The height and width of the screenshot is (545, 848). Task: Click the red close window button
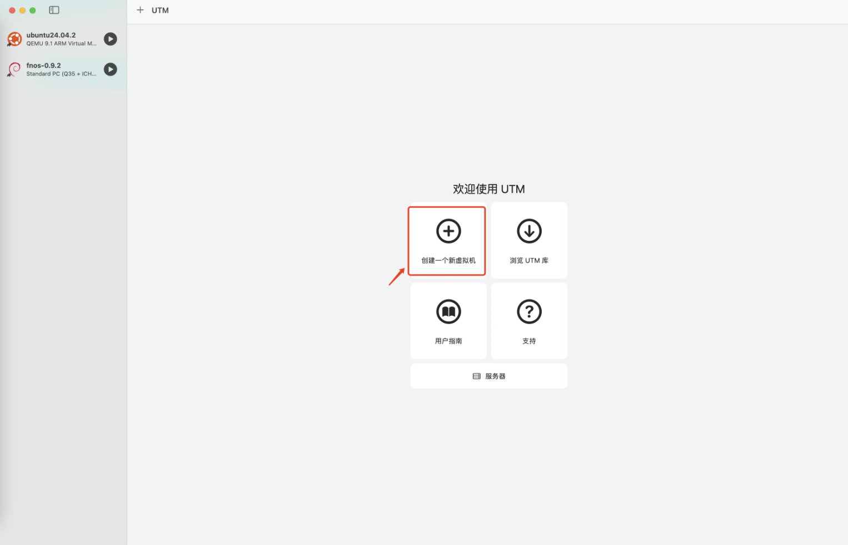pyautogui.click(x=12, y=11)
